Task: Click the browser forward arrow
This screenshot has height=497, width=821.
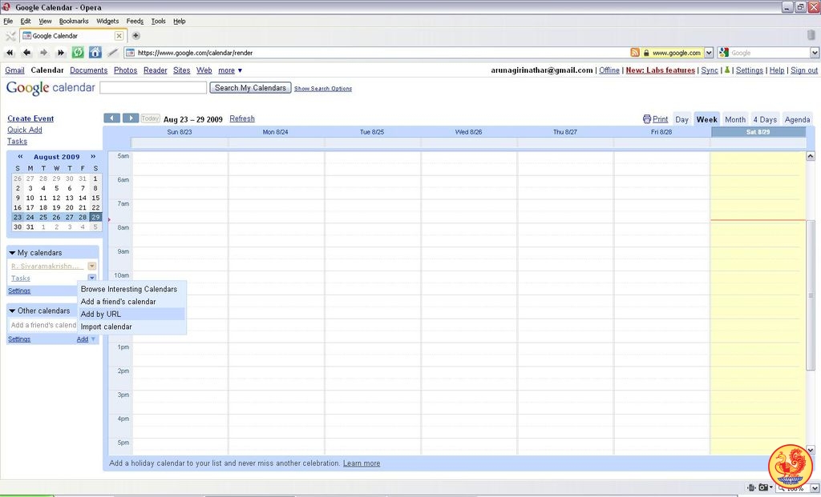Action: (x=44, y=53)
